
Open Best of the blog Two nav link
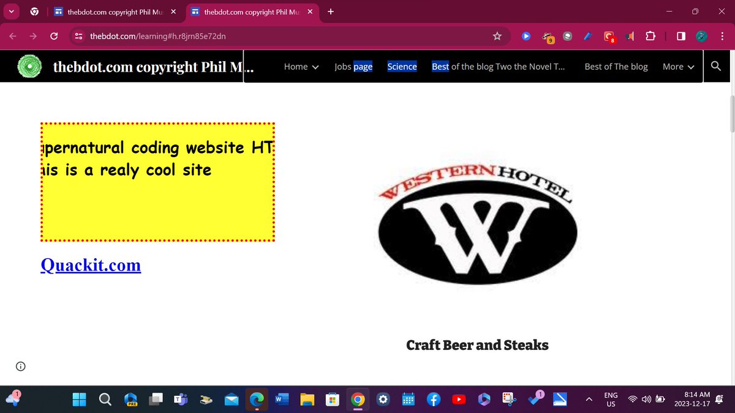tap(499, 67)
